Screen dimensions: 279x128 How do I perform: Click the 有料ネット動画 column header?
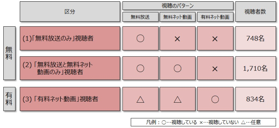click(x=215, y=17)
